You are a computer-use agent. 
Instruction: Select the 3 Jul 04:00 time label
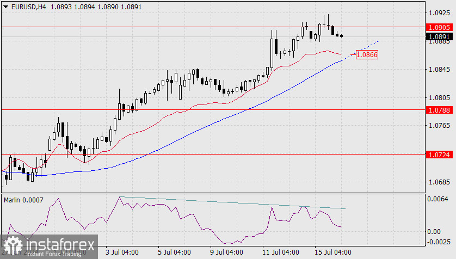point(122,252)
